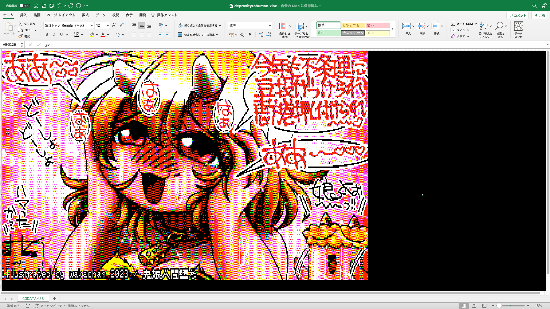Click the Redo icon
The height and width of the screenshot is (309, 550).
(x=71, y=5)
